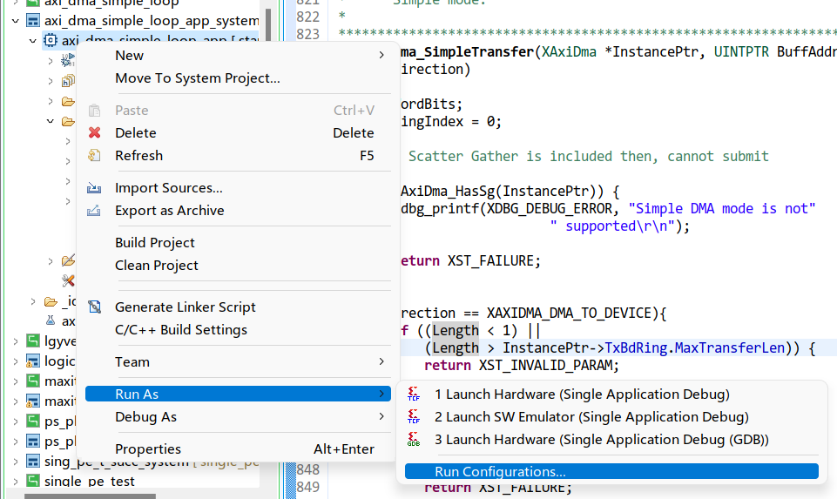This screenshot has width=837, height=499.
Task: Click the single_pe_test project icon
Action: (x=33, y=481)
